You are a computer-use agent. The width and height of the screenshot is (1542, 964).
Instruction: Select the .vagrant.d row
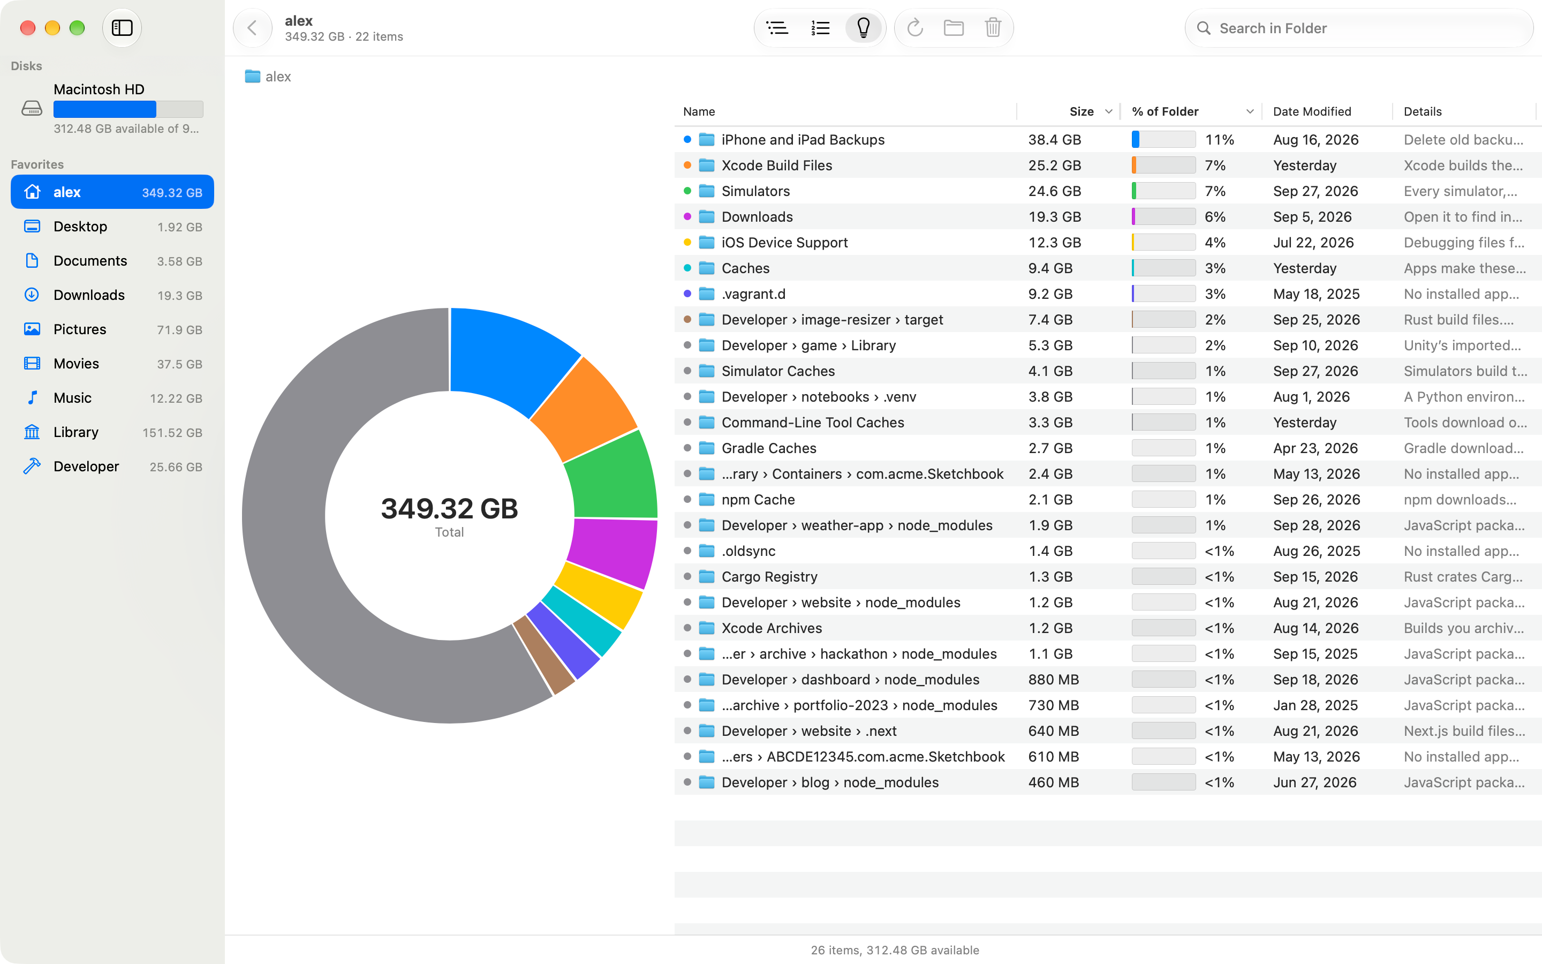(1107, 294)
